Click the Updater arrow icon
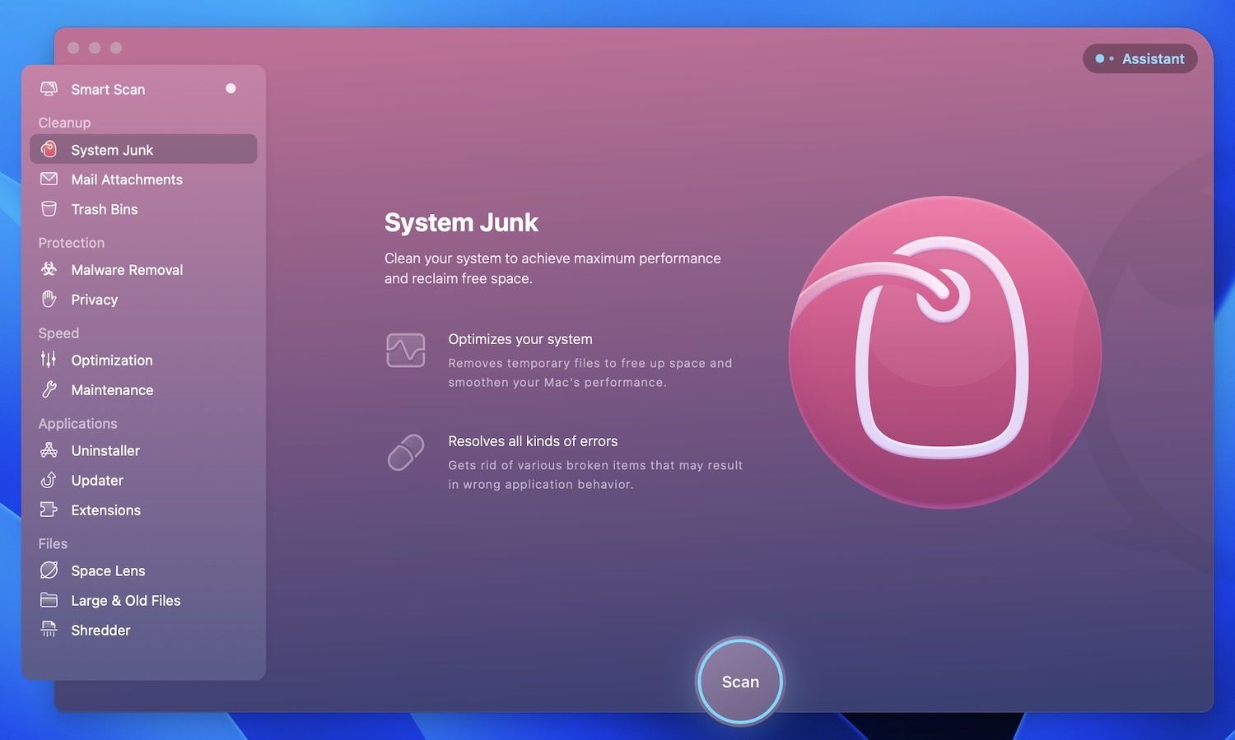Screen dimensions: 1235x740 (x=49, y=480)
